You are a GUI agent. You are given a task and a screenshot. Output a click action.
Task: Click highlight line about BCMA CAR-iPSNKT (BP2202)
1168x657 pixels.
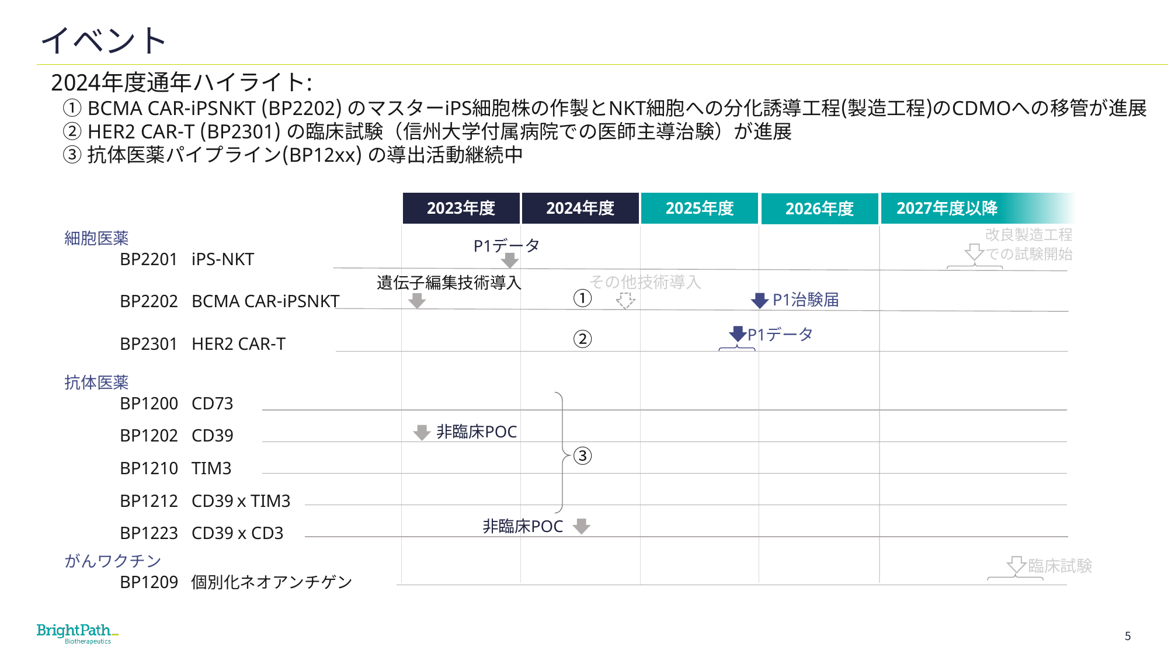pos(605,108)
